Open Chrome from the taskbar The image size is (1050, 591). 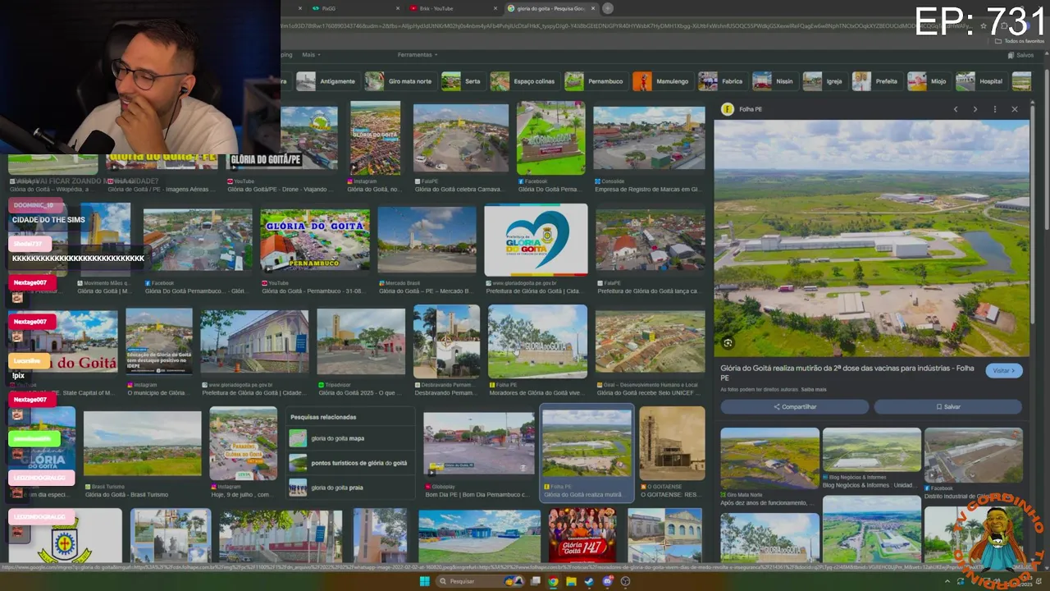(554, 581)
